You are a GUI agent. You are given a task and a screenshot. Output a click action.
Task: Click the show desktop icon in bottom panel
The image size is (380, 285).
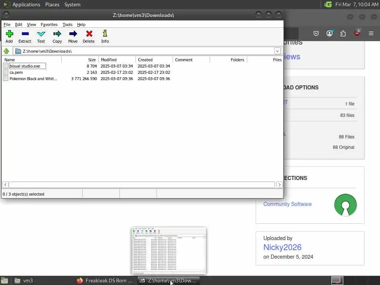coord(4,281)
